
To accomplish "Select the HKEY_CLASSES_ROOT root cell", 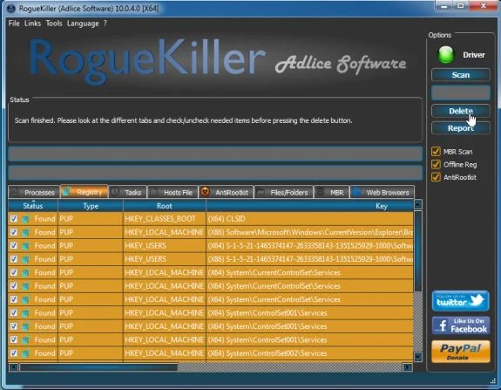I will tap(165, 219).
